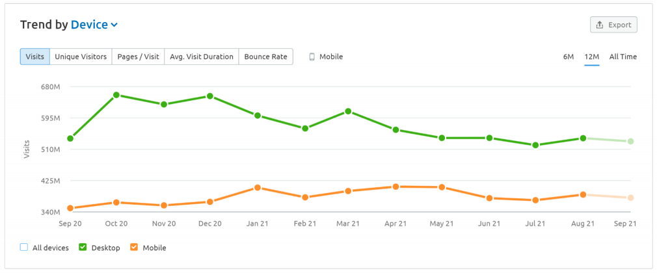
Task: Choose the All Time range
Action: click(x=623, y=57)
